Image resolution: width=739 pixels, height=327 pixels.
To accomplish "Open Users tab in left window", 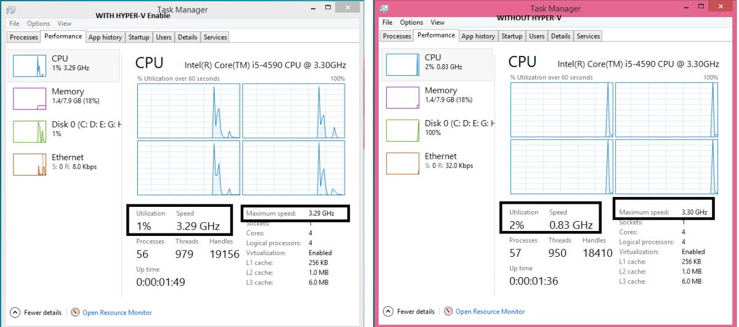I will (x=164, y=37).
